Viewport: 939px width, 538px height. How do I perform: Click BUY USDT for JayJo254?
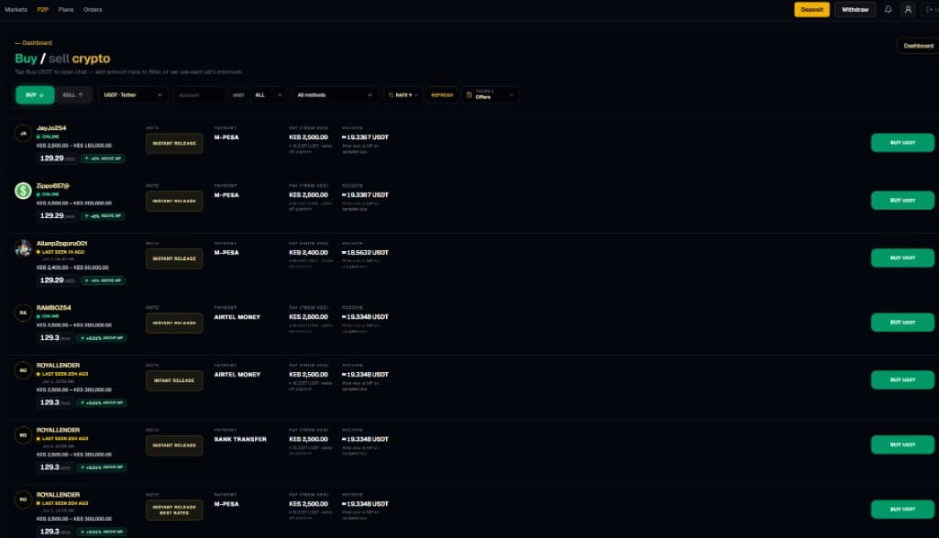coord(902,142)
